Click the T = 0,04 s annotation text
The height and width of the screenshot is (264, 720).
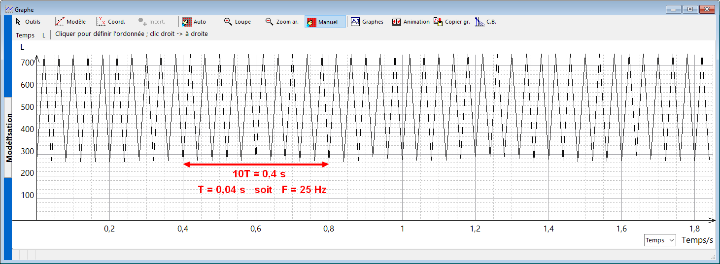coord(221,190)
